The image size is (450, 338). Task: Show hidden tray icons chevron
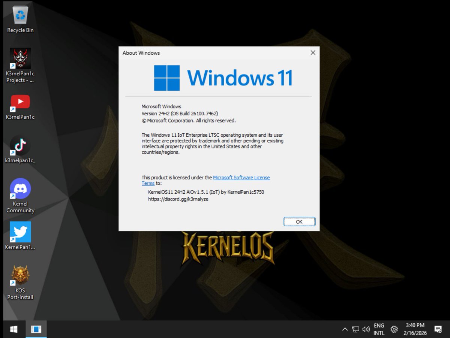pos(345,329)
